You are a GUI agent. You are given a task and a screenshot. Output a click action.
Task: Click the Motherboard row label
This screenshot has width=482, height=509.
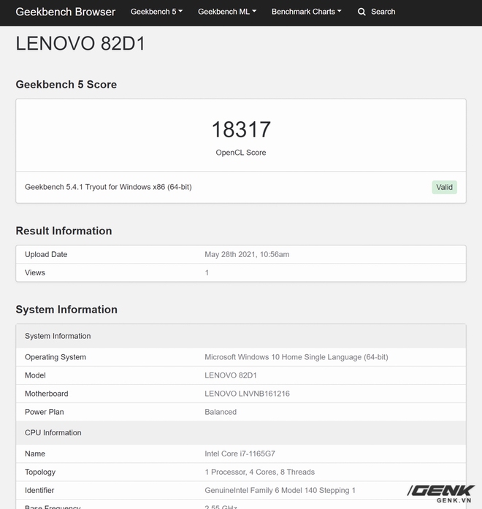coord(47,394)
